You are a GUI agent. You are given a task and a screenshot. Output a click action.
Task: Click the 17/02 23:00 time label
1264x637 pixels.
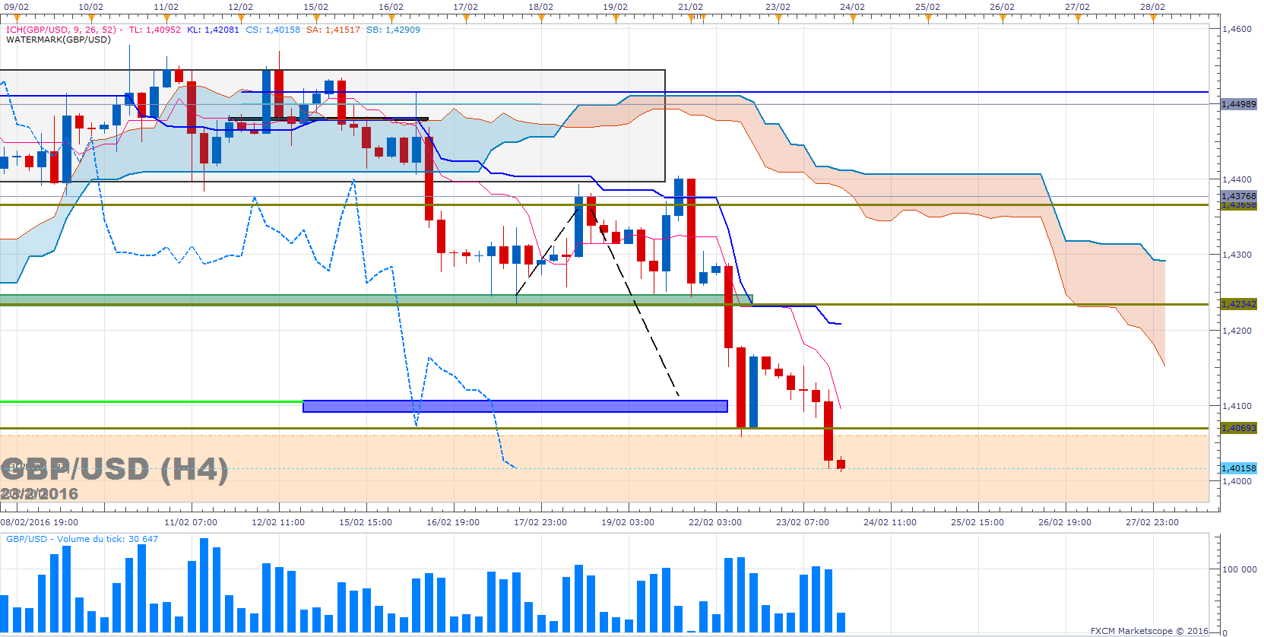pyautogui.click(x=540, y=522)
